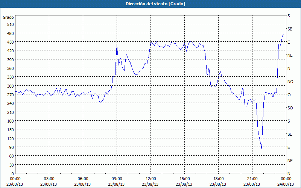This screenshot has height=188, width=301.
Task: Click the 'NO' compass direction label
Action: (290, 82)
